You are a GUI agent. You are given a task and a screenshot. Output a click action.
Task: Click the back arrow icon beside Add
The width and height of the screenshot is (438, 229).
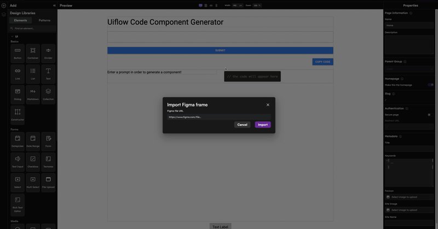point(4,5)
